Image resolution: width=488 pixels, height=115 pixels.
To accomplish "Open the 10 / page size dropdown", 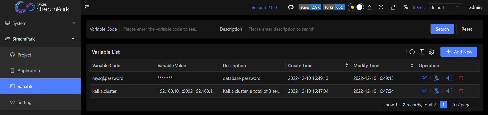I will tap(464, 105).
